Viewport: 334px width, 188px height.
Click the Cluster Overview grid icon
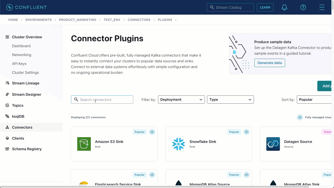coord(7,37)
